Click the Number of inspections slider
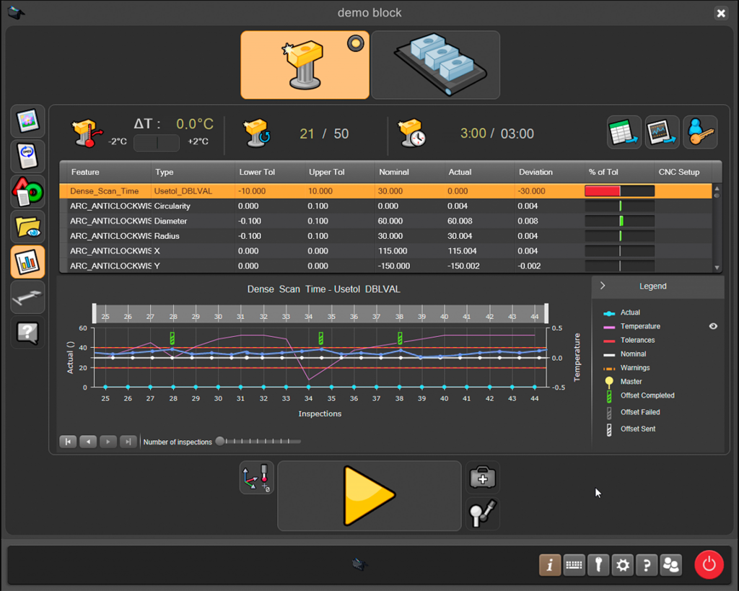Image resolution: width=739 pixels, height=591 pixels. click(x=258, y=442)
